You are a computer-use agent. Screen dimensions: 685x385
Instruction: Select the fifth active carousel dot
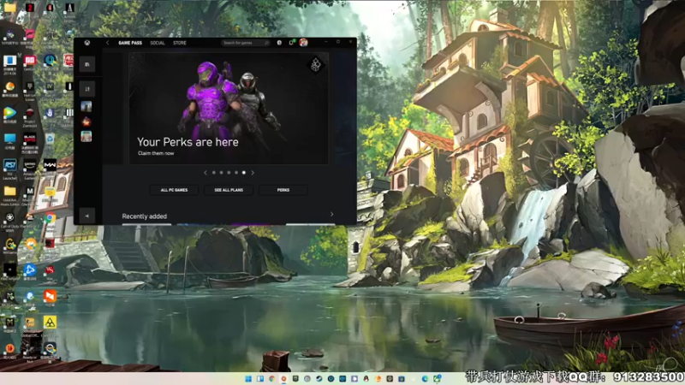click(244, 173)
